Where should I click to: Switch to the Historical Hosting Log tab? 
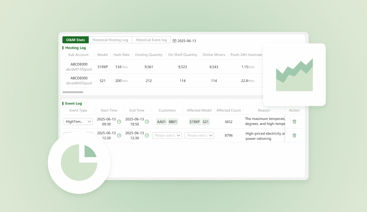tap(110, 40)
